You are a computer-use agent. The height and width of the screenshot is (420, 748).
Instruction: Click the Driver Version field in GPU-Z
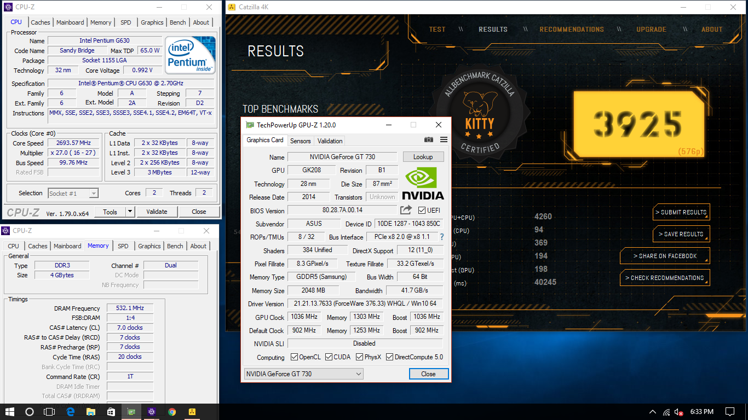point(365,304)
